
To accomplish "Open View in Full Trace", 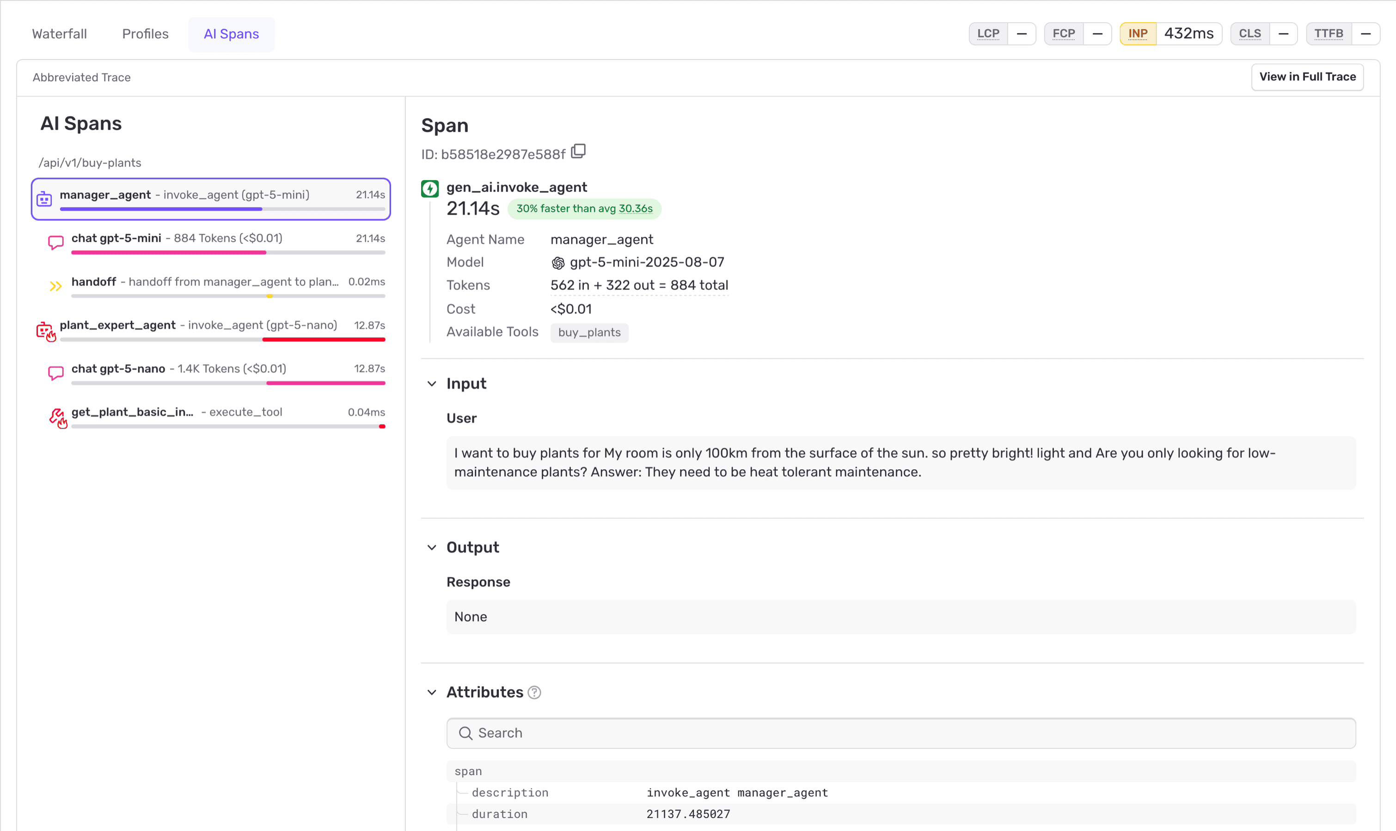I will (1308, 77).
